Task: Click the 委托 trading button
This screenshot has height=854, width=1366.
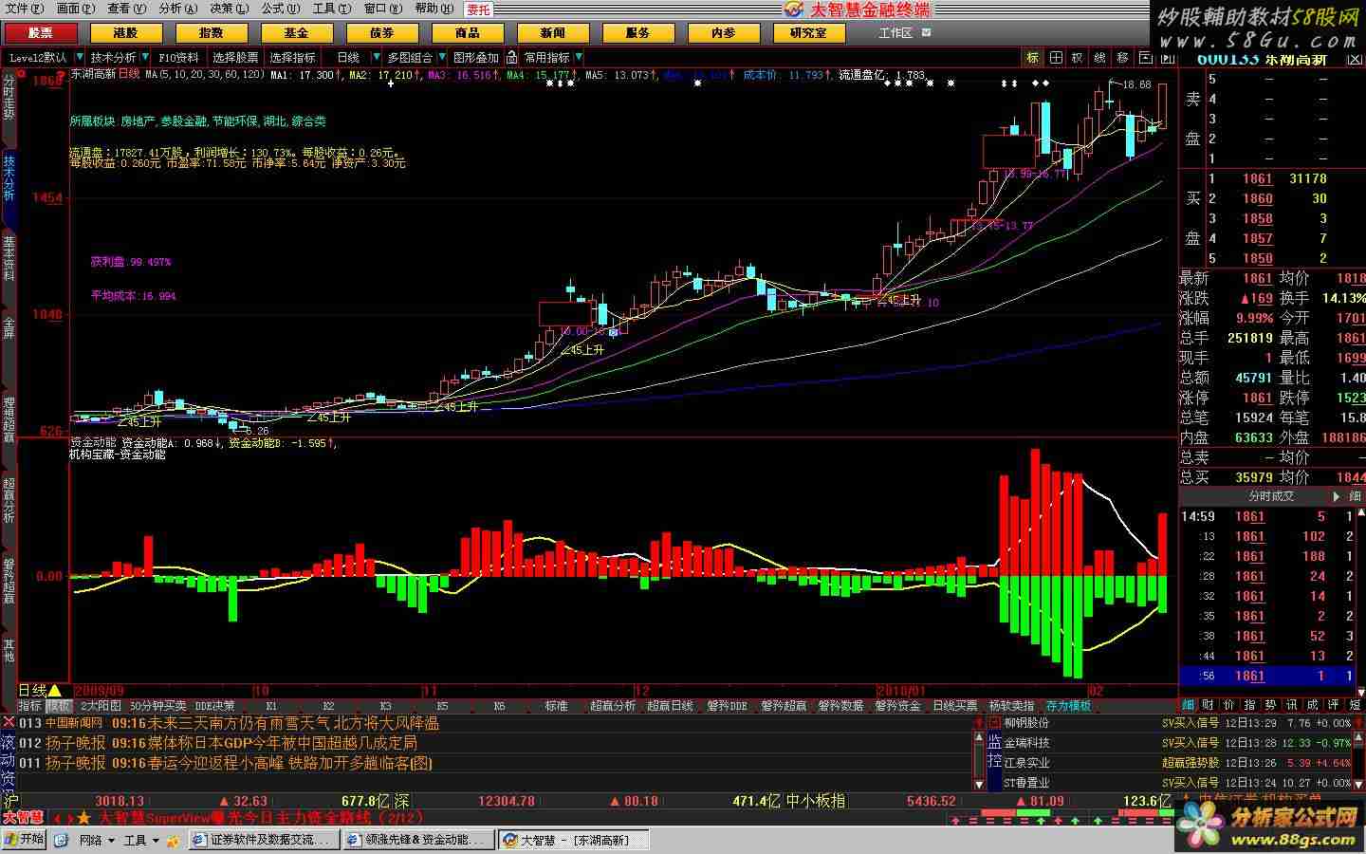Action: [478, 9]
